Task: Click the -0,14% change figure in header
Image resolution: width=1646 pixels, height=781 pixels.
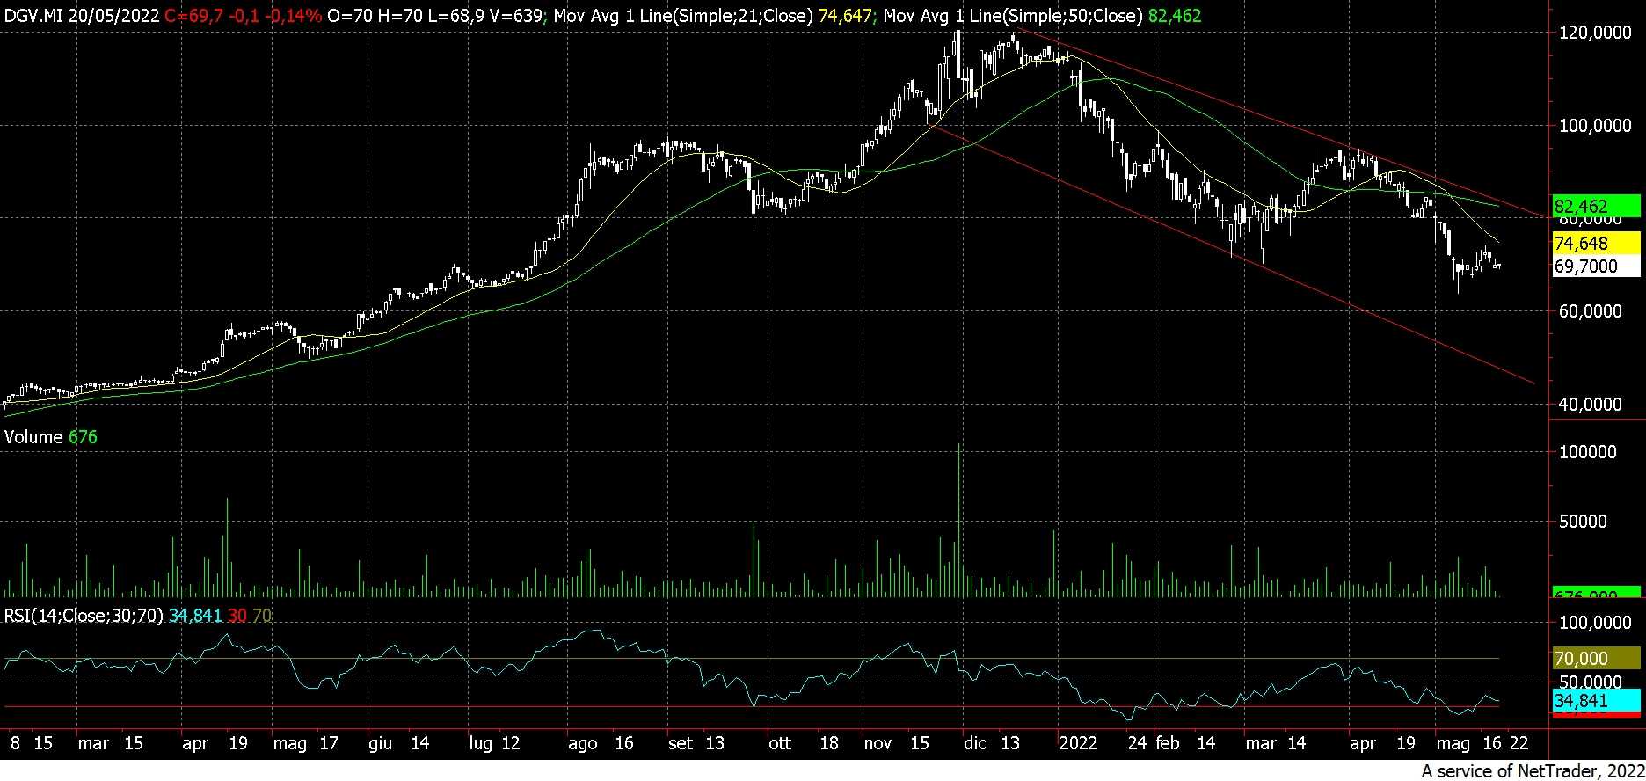Action: tap(295, 16)
